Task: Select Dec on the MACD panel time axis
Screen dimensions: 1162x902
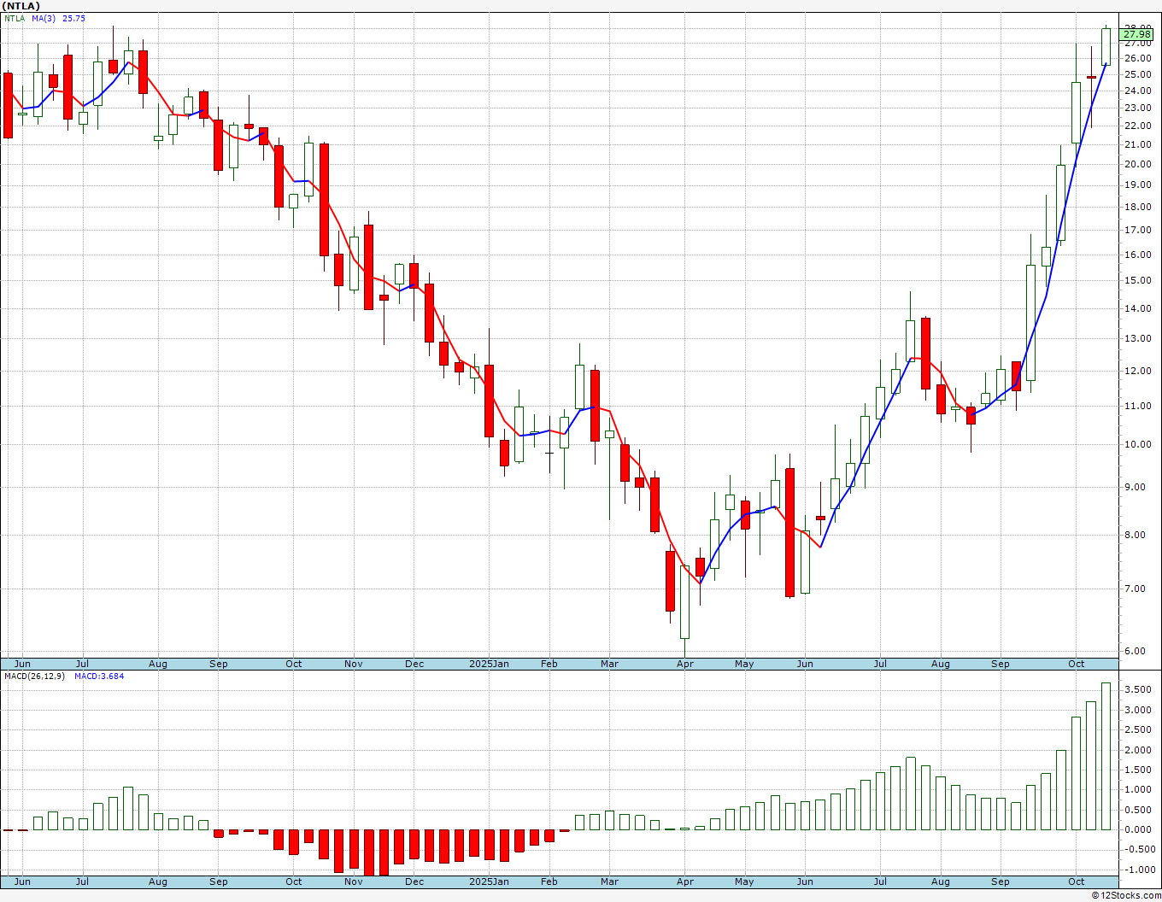Action: click(414, 881)
